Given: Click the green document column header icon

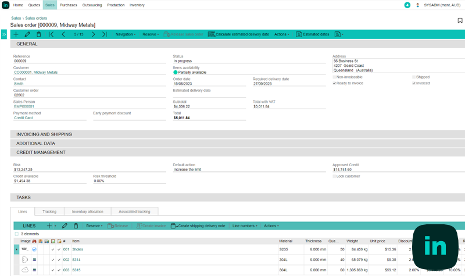Looking at the screenshot, I should (x=53, y=241).
